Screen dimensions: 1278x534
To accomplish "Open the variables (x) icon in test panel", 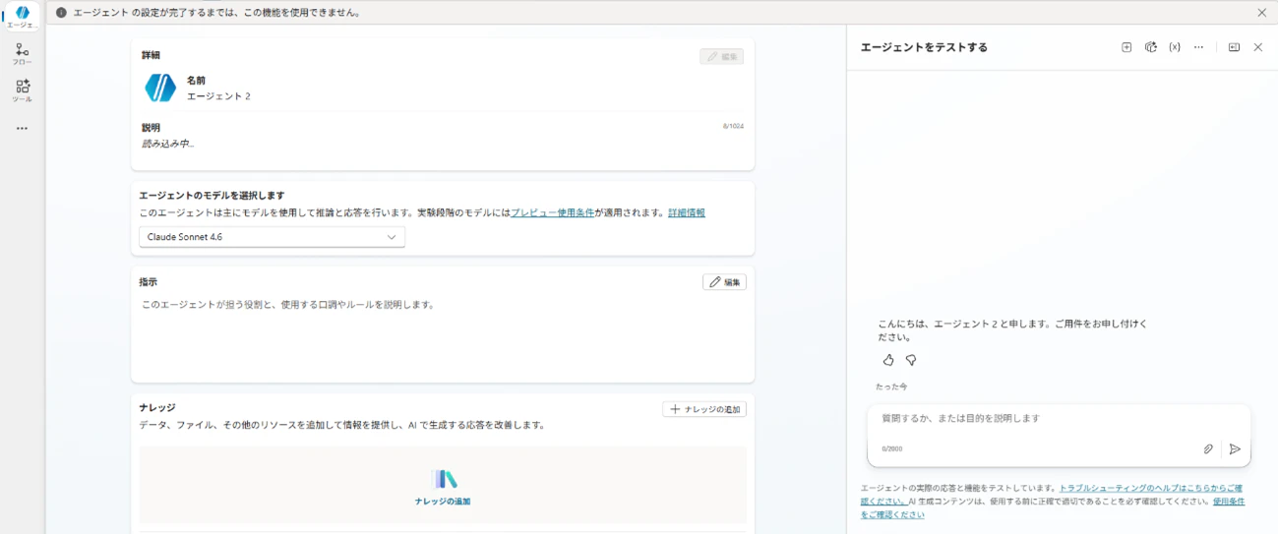I will (x=1175, y=47).
